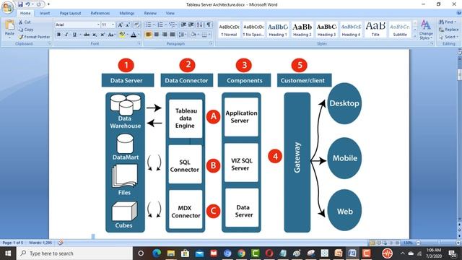The width and height of the screenshot is (462, 260).
Task: Click the font color button
Action: click(133, 35)
